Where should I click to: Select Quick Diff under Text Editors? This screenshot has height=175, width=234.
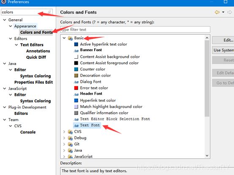click(x=36, y=57)
